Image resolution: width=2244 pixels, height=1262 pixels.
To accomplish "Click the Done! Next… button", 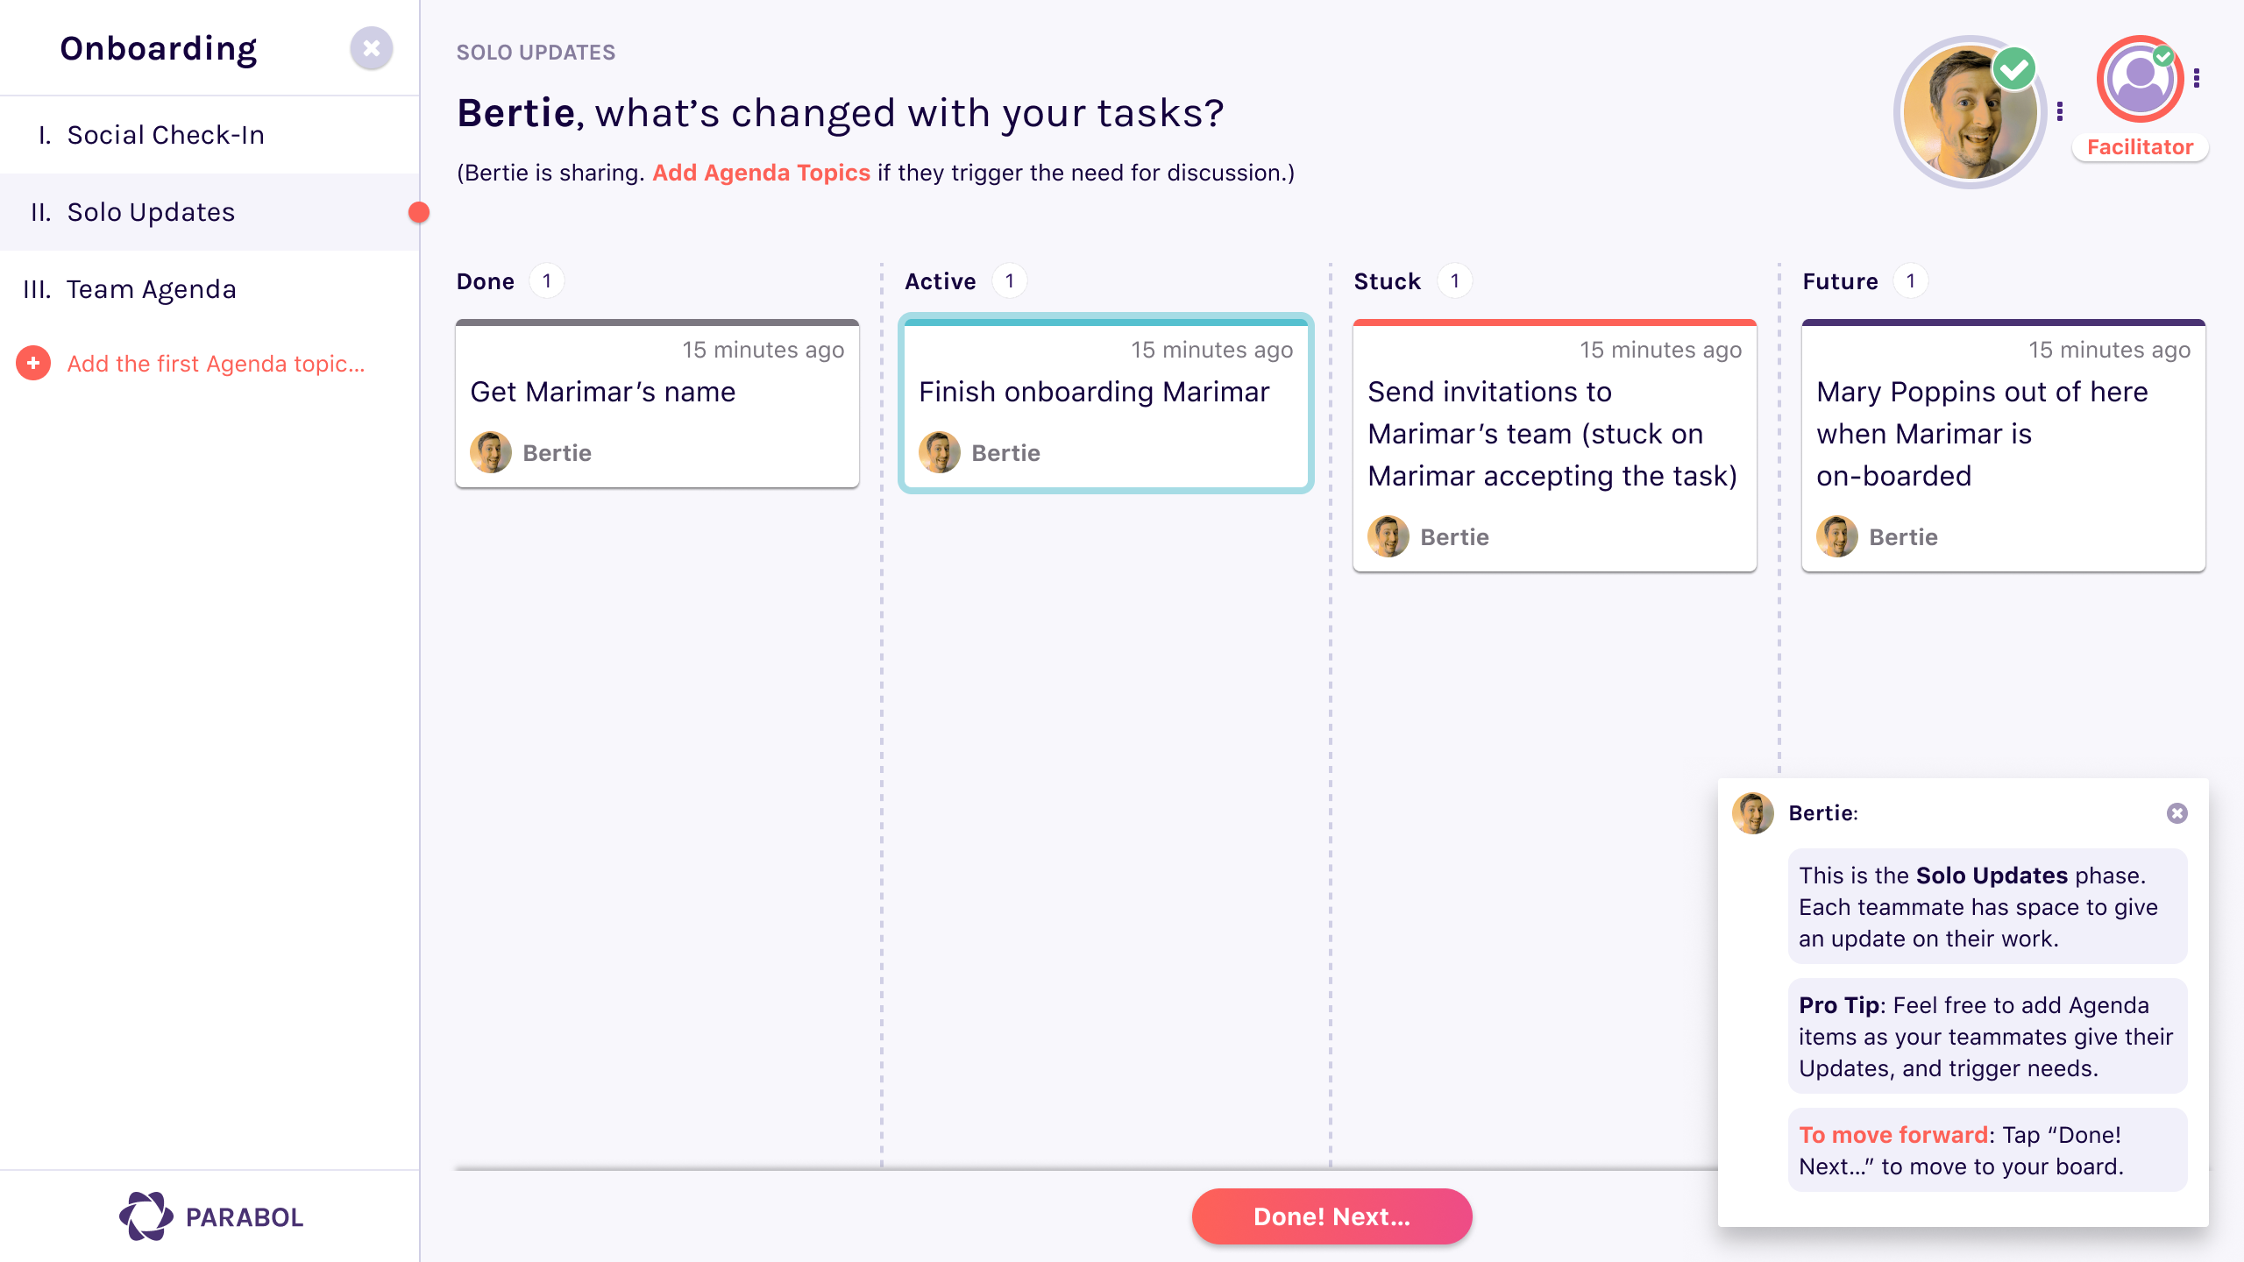I will [1331, 1216].
